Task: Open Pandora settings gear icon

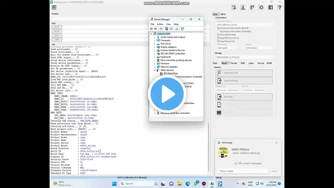Action: 261,8
